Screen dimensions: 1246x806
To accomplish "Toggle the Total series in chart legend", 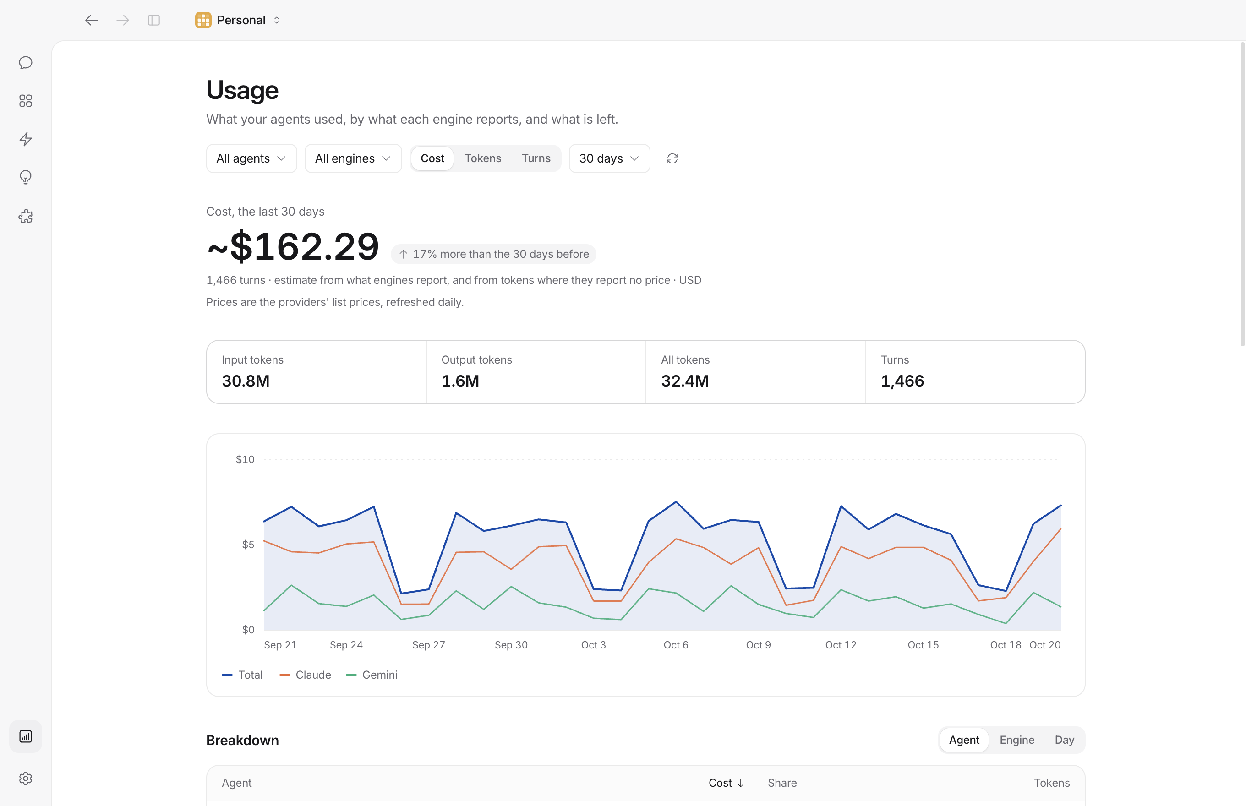I will [242, 675].
